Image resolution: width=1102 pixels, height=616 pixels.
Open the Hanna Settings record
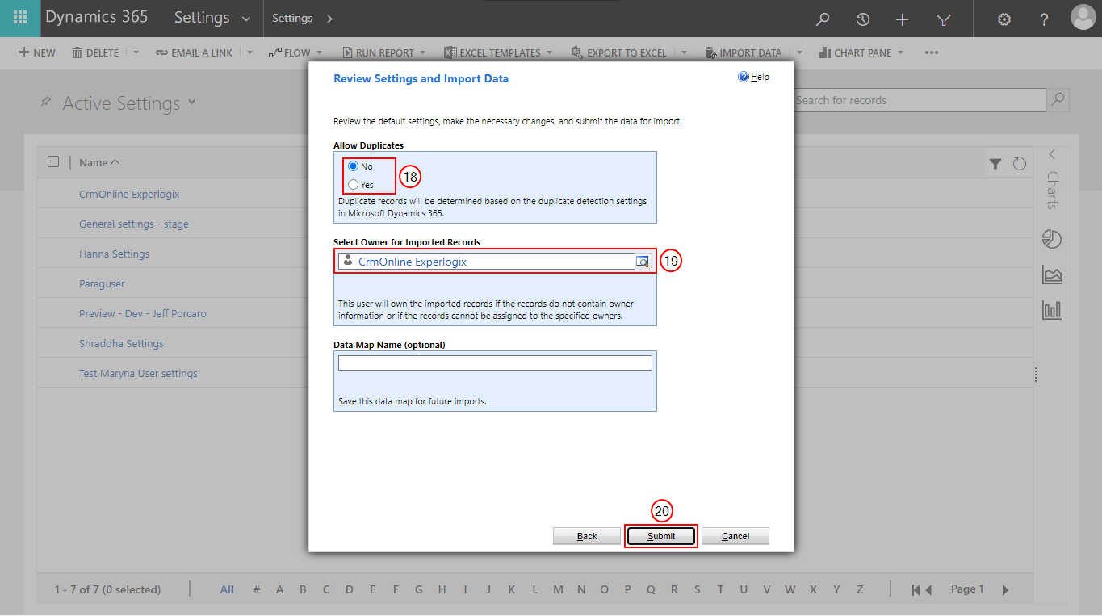[x=114, y=254]
